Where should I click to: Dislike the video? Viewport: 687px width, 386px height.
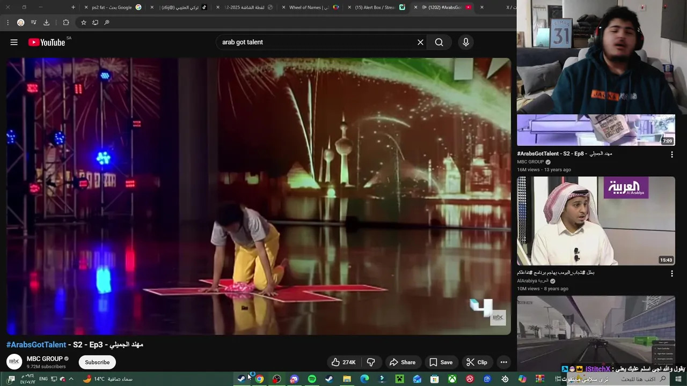tap(371, 362)
